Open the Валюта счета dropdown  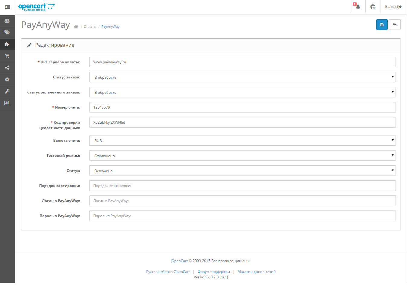[242, 141]
